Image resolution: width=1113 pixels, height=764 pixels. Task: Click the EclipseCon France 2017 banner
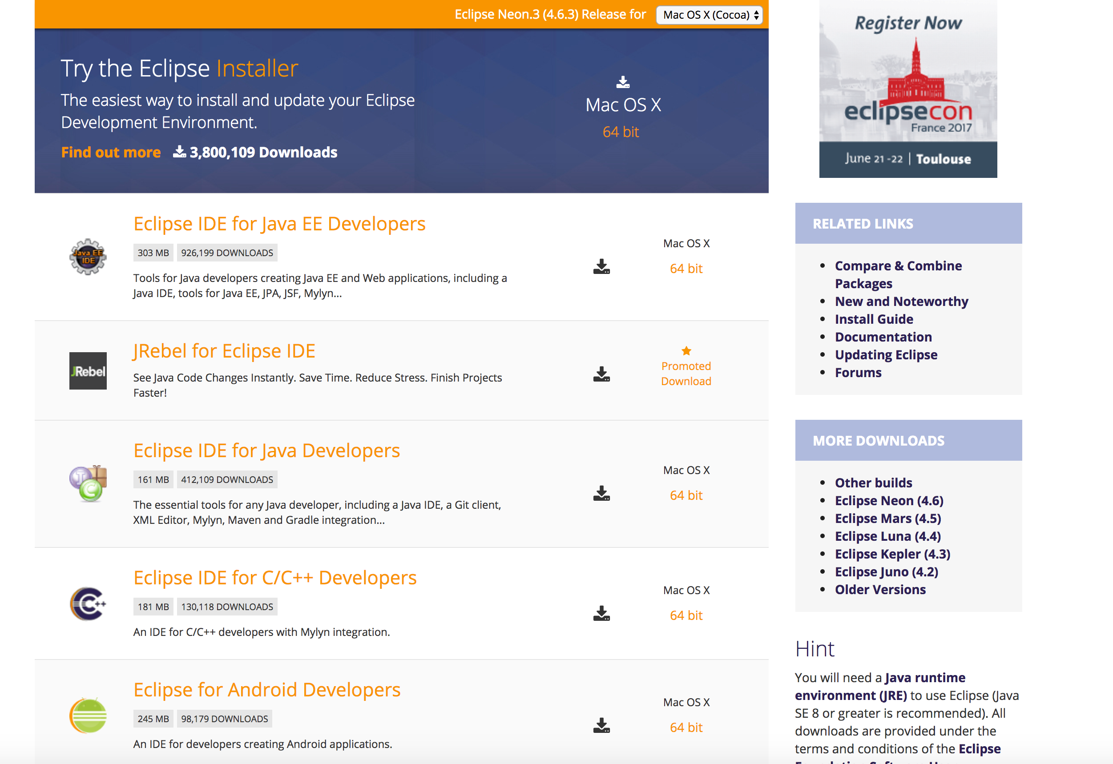(907, 89)
